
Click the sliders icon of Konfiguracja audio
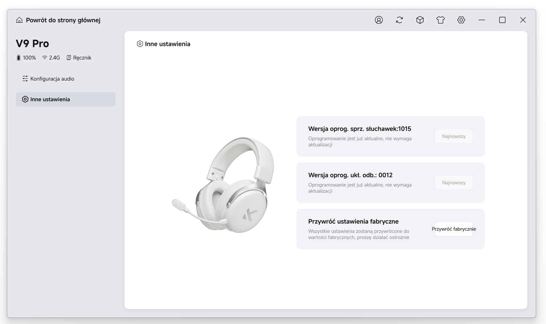coord(25,79)
